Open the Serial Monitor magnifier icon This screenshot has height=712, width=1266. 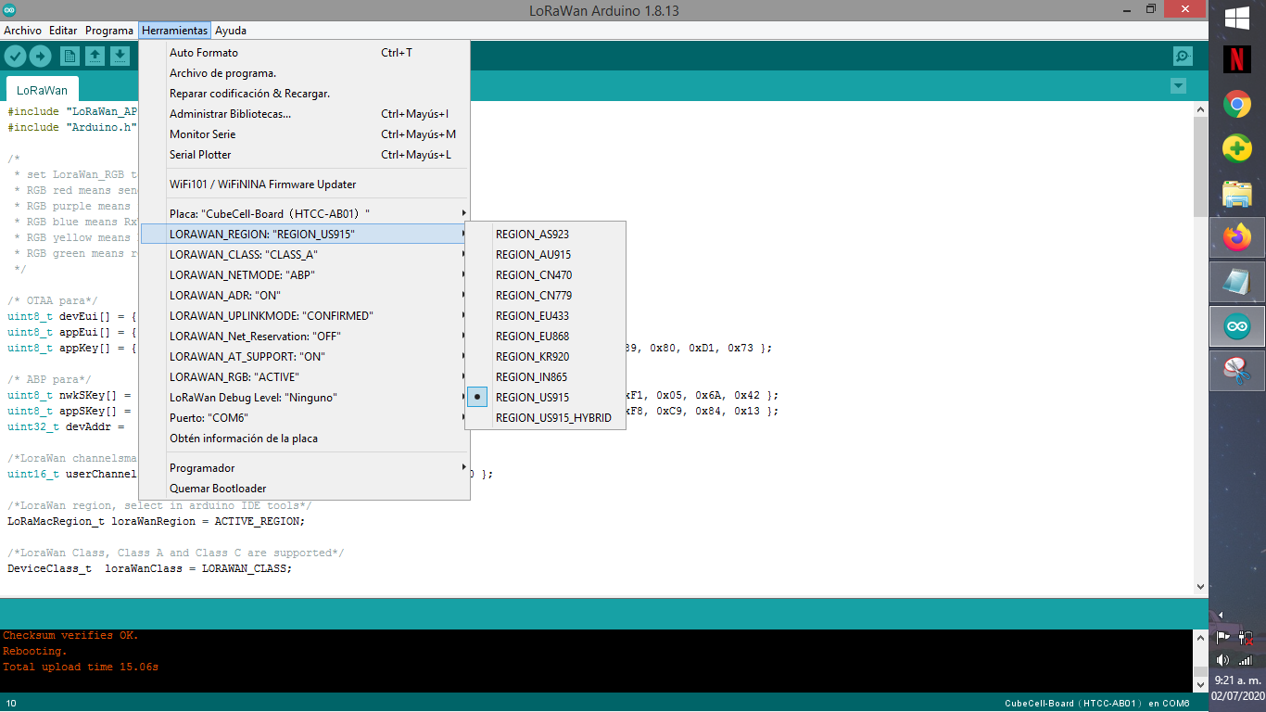(x=1183, y=57)
